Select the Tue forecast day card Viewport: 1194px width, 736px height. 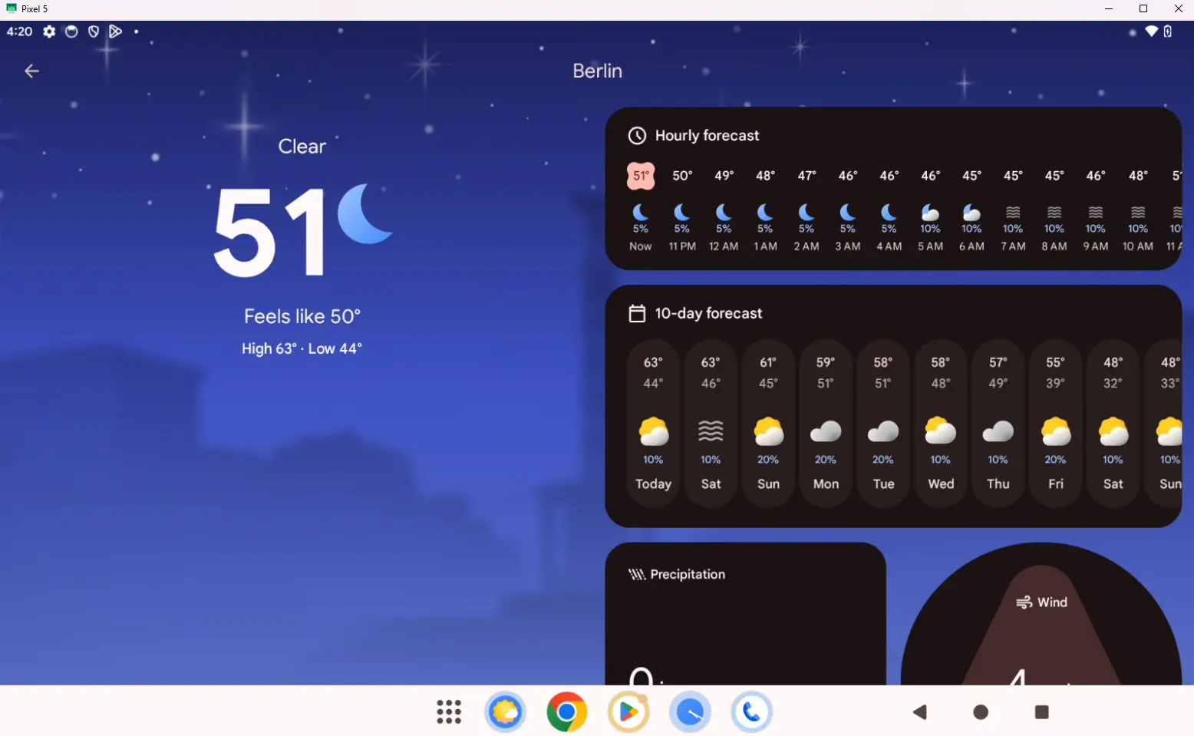(883, 423)
